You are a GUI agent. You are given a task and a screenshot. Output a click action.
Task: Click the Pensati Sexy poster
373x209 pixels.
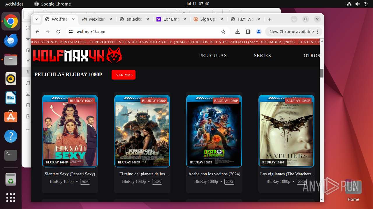pos(70,131)
